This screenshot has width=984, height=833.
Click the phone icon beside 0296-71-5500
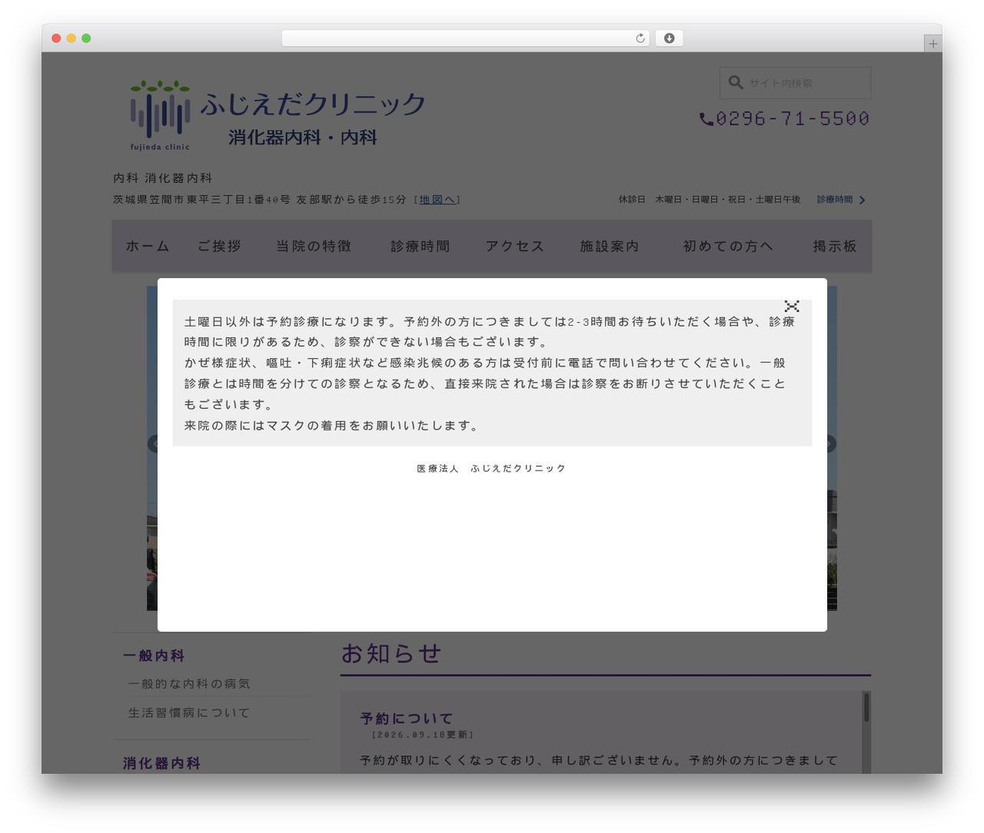click(x=706, y=119)
